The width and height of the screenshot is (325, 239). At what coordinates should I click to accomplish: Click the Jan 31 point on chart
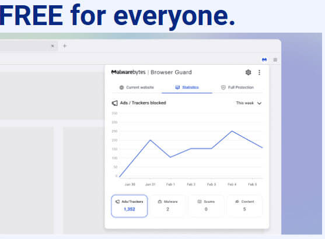pos(151,140)
